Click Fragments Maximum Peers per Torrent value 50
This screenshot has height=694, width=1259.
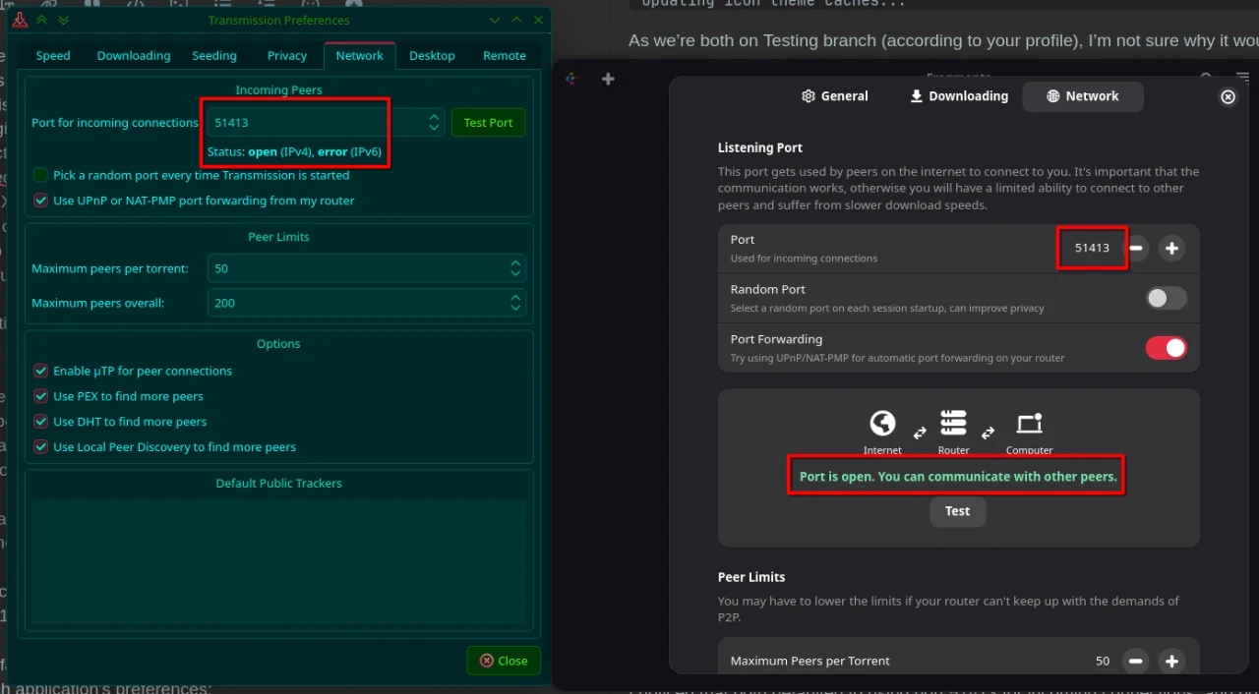coord(1102,661)
